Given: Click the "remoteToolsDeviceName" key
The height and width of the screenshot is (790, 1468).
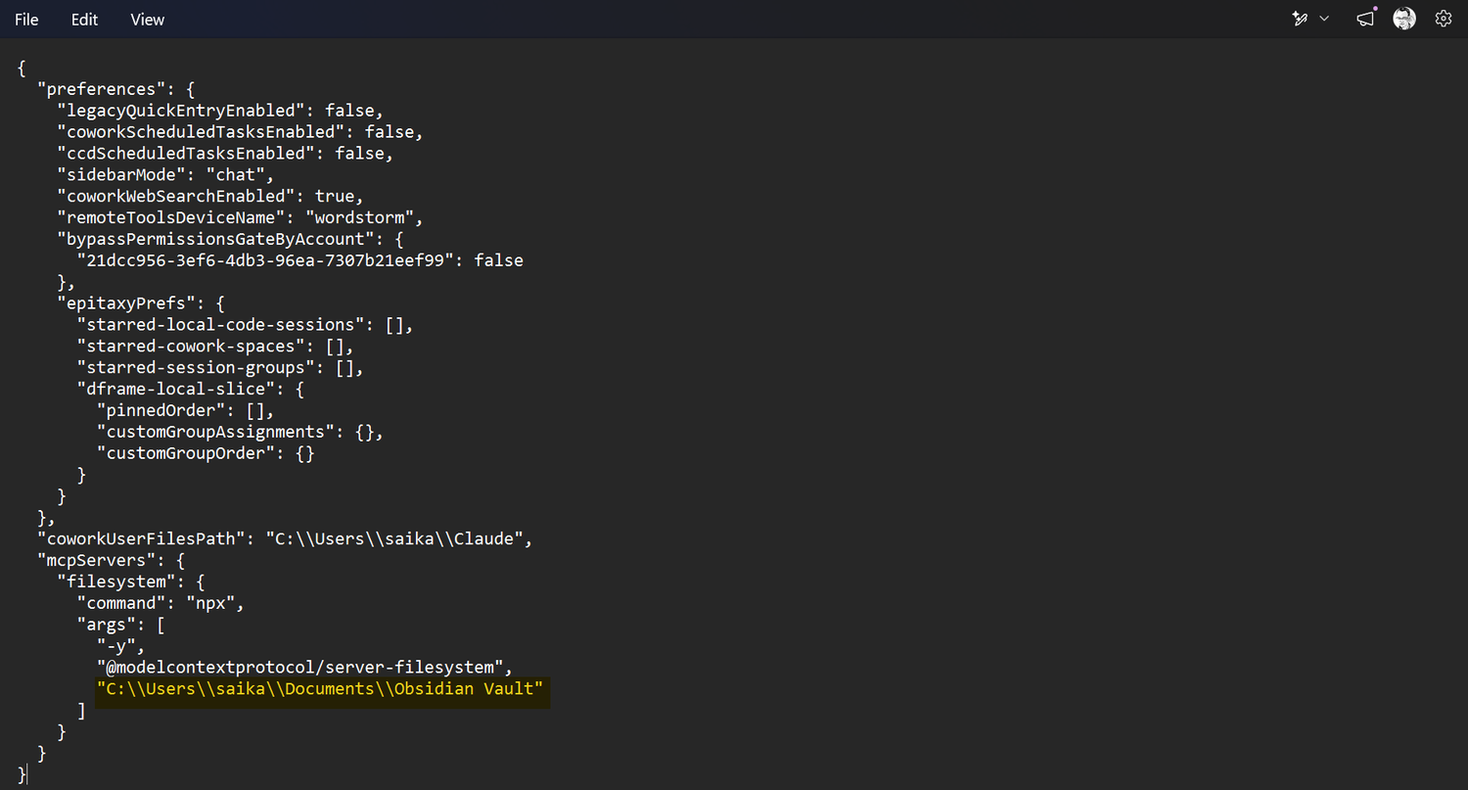Looking at the screenshot, I should click(171, 217).
